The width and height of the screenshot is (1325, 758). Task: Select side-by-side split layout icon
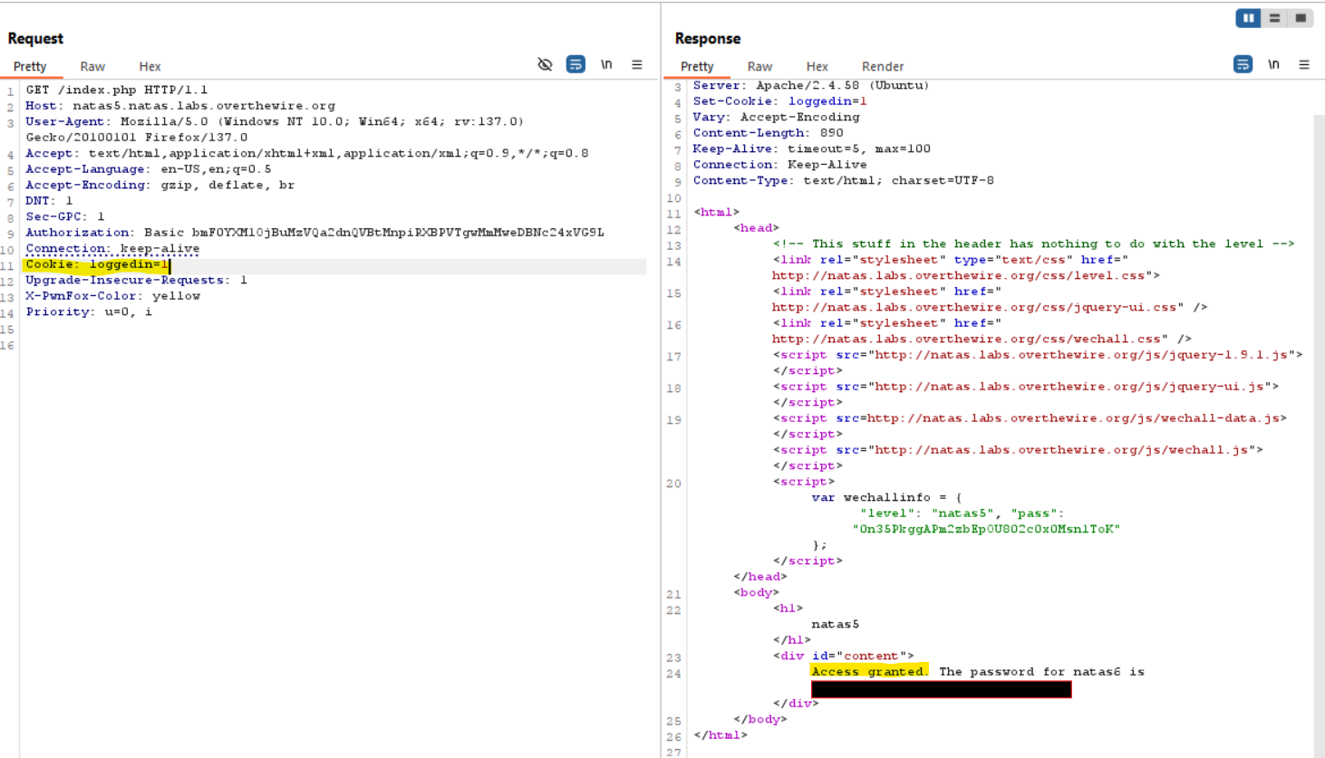coord(1248,18)
